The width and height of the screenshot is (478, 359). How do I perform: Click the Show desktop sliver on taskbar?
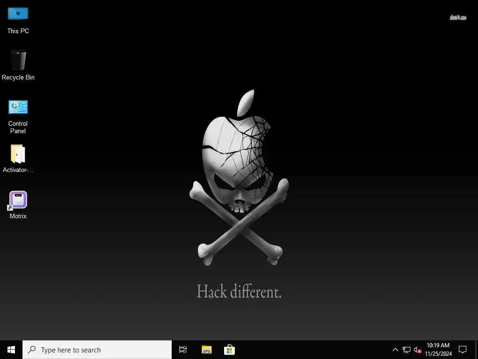(477, 350)
